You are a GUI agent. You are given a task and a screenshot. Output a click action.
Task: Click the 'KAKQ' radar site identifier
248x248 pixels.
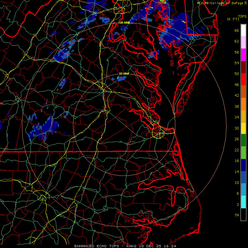(132, 246)
